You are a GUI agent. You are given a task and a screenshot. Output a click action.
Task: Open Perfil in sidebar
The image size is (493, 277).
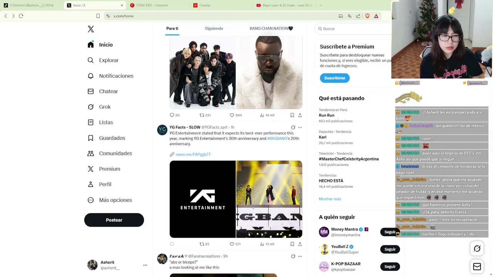coord(99,184)
